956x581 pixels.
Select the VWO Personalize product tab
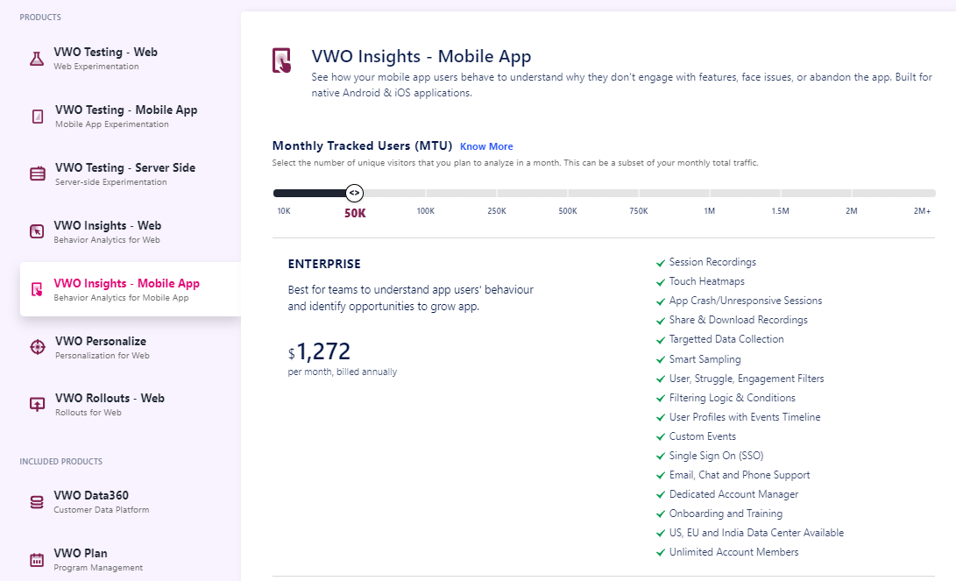[x=101, y=342]
